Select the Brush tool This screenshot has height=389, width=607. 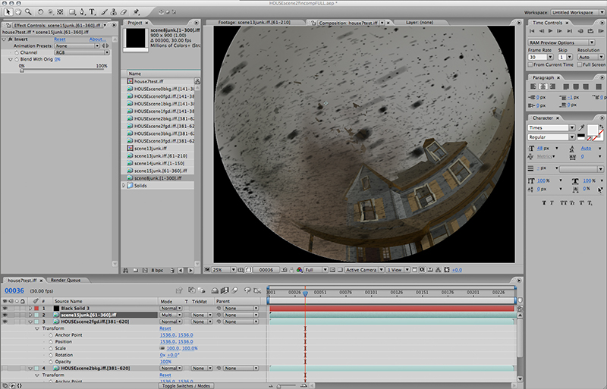coord(104,12)
